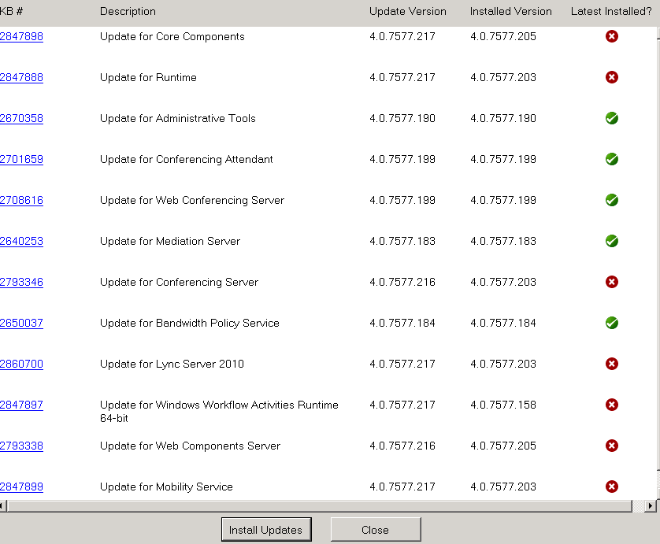660x544 pixels.
Task: Open KB article 2708616
Action: tap(21, 200)
